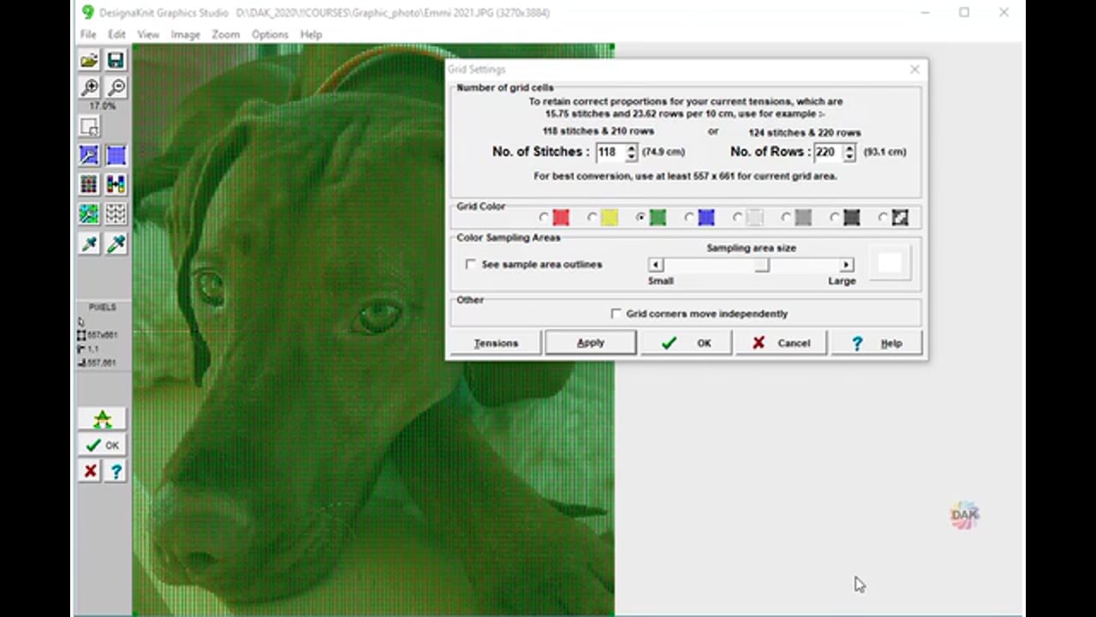
Task: Select the inverted pattern grid color radio
Action: pyautogui.click(x=884, y=218)
